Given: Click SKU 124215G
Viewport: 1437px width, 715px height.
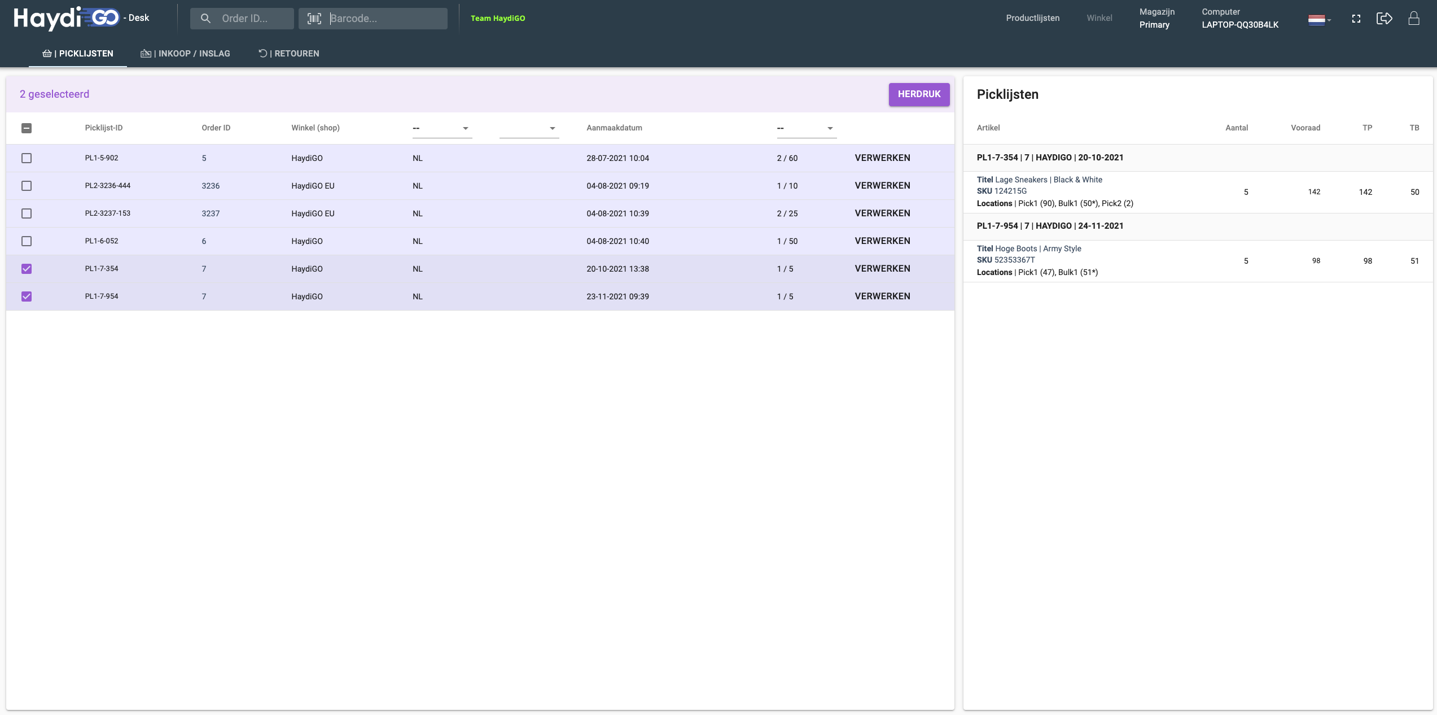Looking at the screenshot, I should (1002, 191).
